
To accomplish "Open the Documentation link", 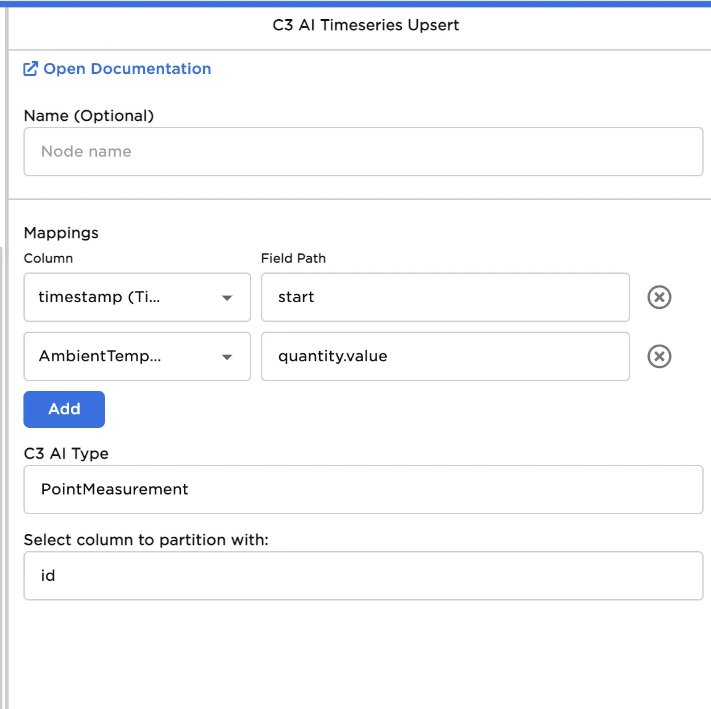I will (x=127, y=68).
